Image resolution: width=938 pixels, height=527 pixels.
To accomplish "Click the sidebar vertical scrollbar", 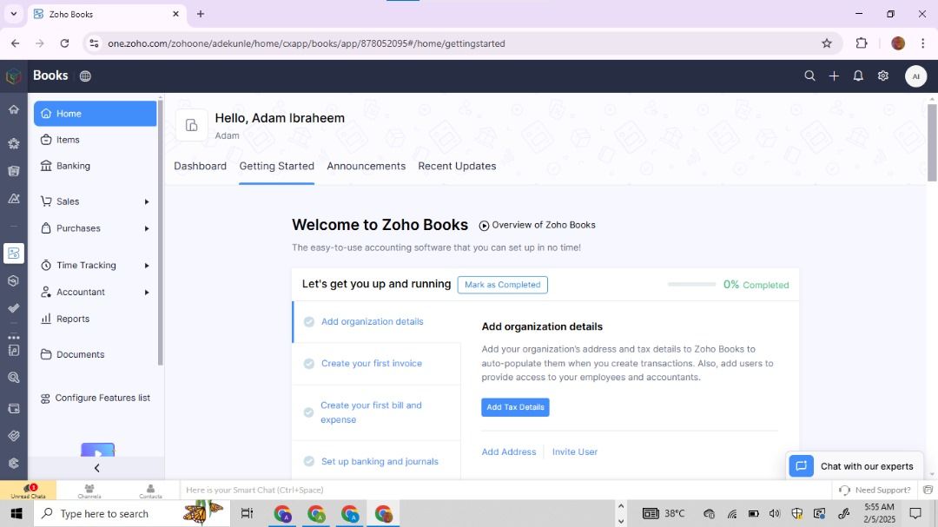I will (x=161, y=233).
